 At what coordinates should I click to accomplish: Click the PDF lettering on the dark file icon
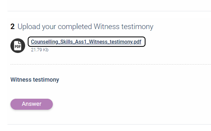click(18, 47)
